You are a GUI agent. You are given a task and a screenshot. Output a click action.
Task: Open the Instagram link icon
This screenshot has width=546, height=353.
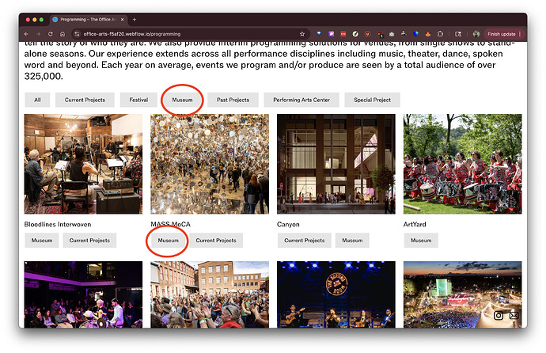tap(499, 315)
